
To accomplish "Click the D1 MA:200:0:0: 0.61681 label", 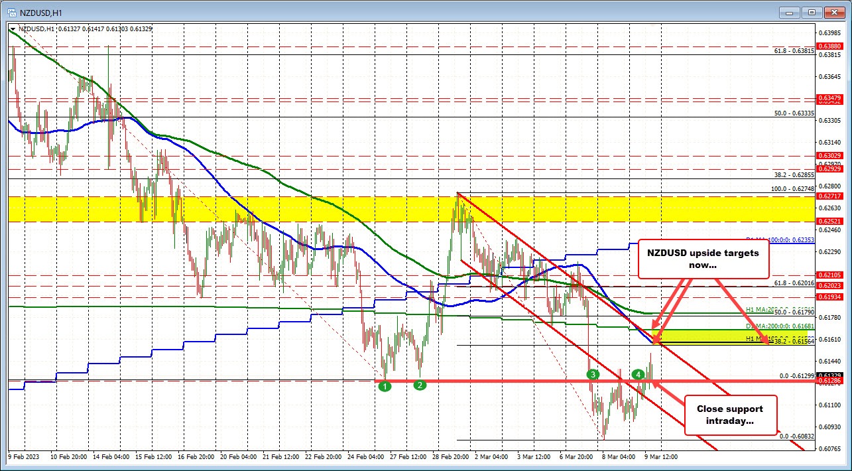I will [780, 326].
